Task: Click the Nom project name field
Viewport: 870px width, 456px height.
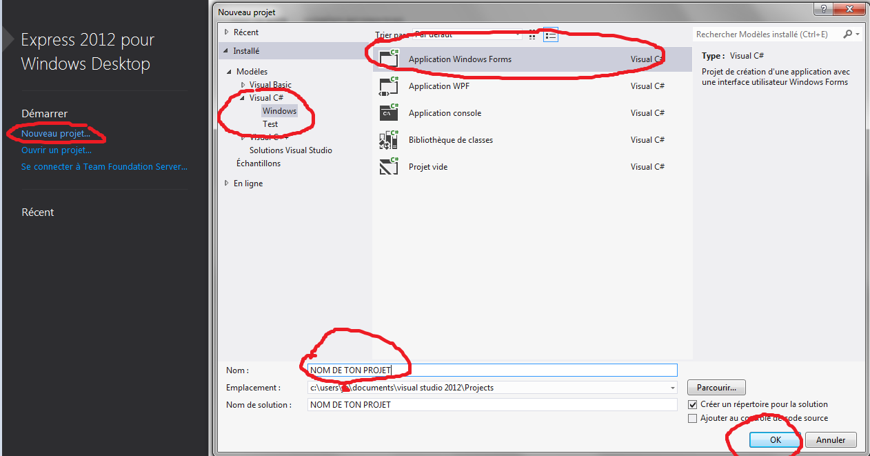Action: [492, 370]
